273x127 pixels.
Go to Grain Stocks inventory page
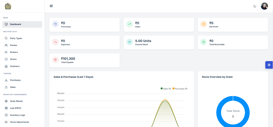click(x=22, y=101)
